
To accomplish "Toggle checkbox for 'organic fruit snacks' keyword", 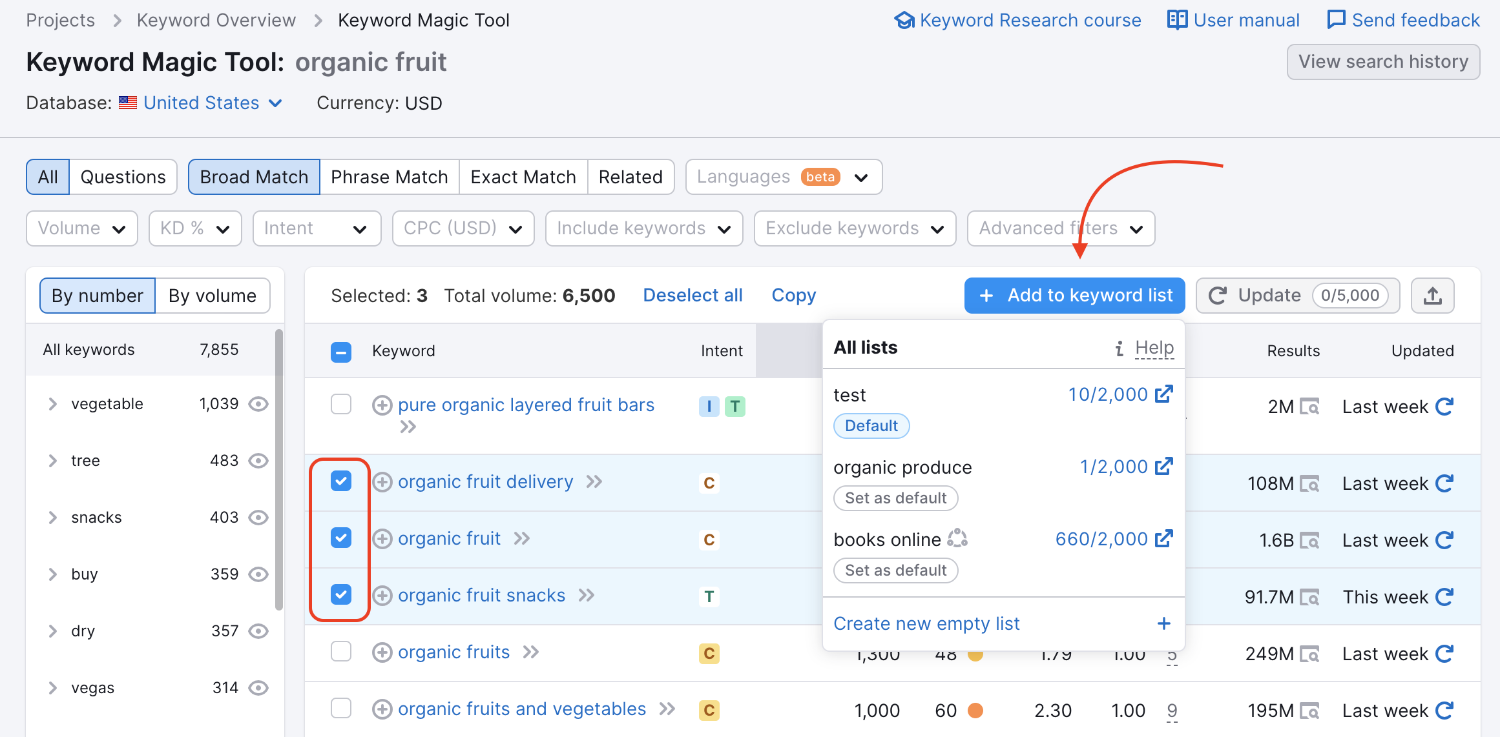I will 342,594.
